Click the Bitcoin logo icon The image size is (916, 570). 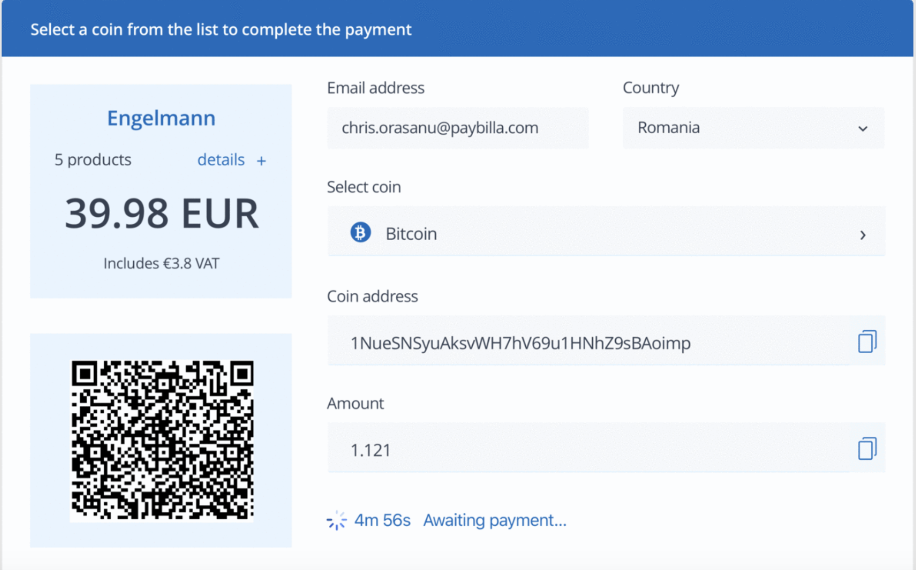pyautogui.click(x=360, y=233)
